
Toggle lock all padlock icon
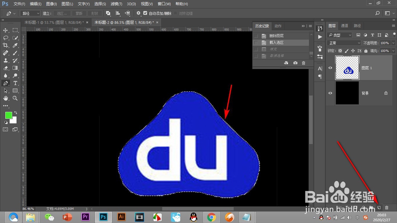366,51
